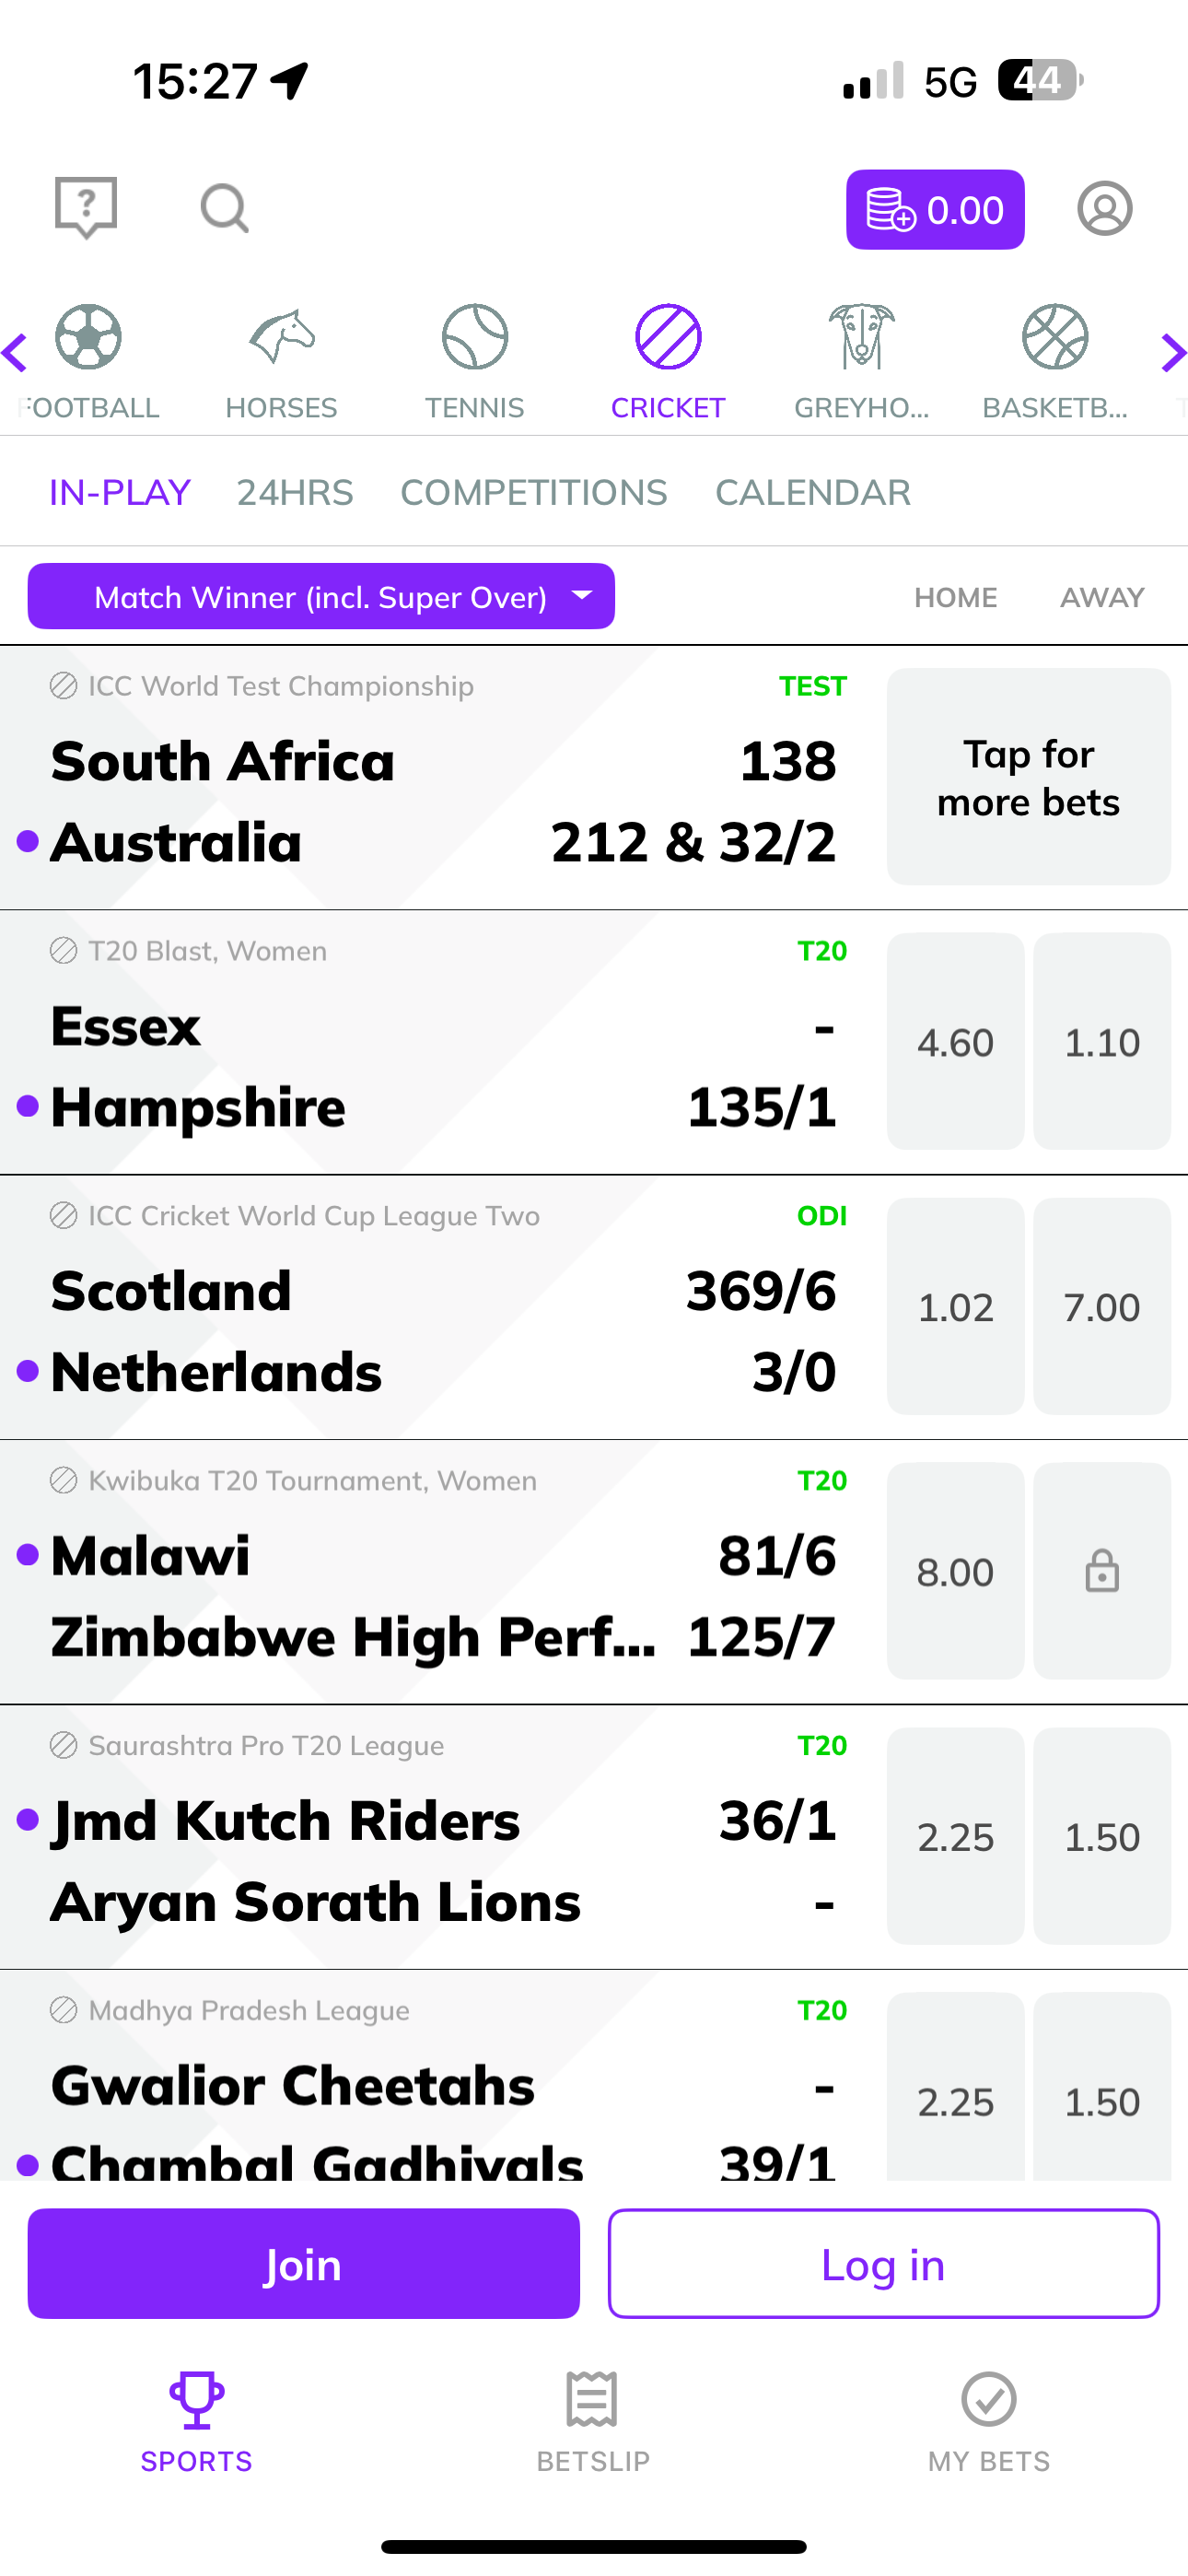Viewport: 1188px width, 2576px height.
Task: Tap the search magnifier icon
Action: [224, 208]
